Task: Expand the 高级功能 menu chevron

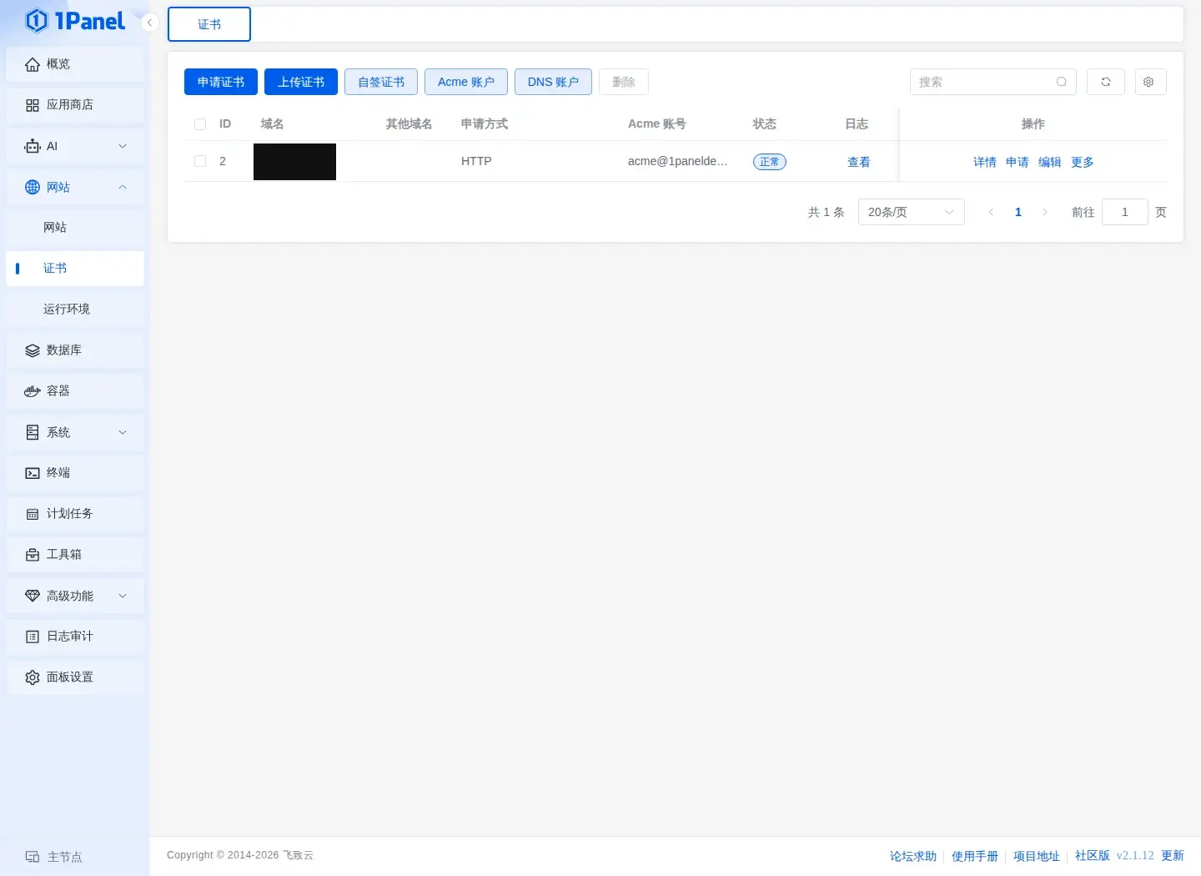Action: coord(123,596)
